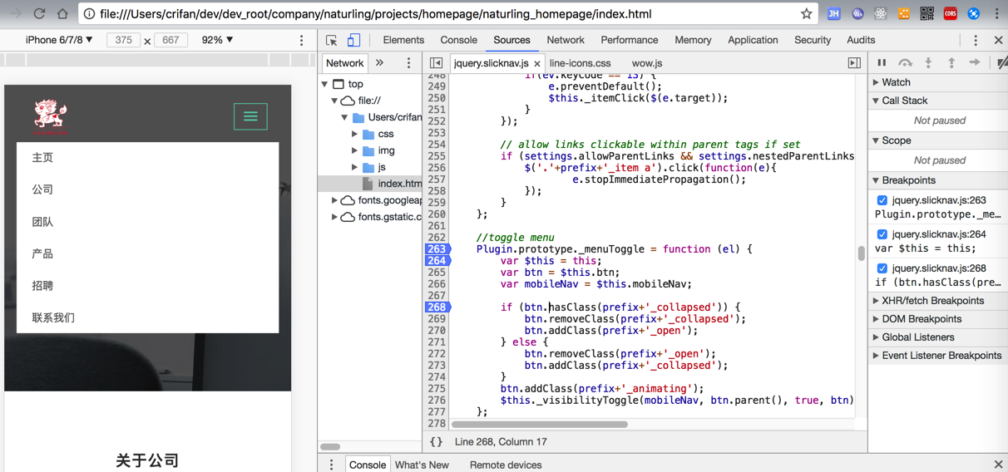Image resolution: width=1008 pixels, height=472 pixels.
Task: Click the step arrow debugger button
Action: point(975,63)
